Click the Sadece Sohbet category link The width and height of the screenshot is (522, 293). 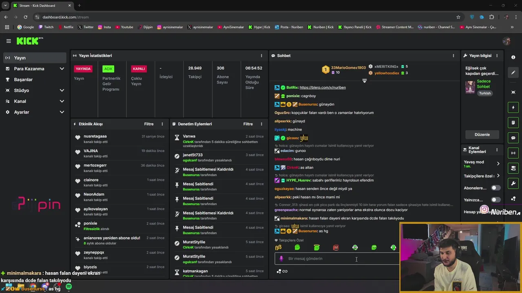coord(484,84)
